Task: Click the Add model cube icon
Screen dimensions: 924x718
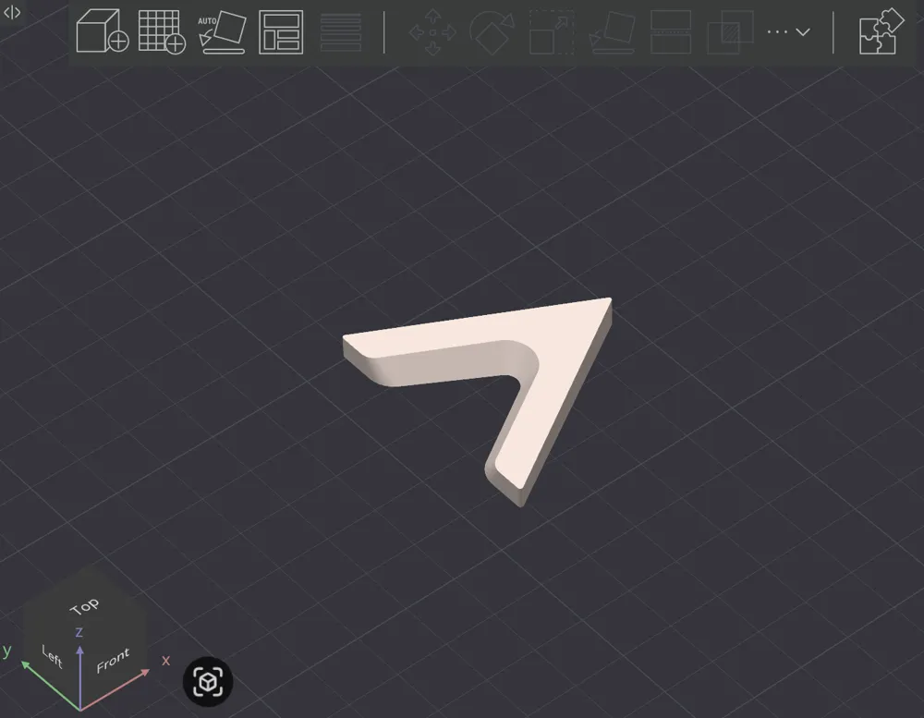Action: coord(103,31)
